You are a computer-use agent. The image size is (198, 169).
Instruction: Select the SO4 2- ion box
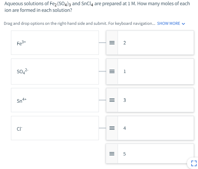click(55, 71)
